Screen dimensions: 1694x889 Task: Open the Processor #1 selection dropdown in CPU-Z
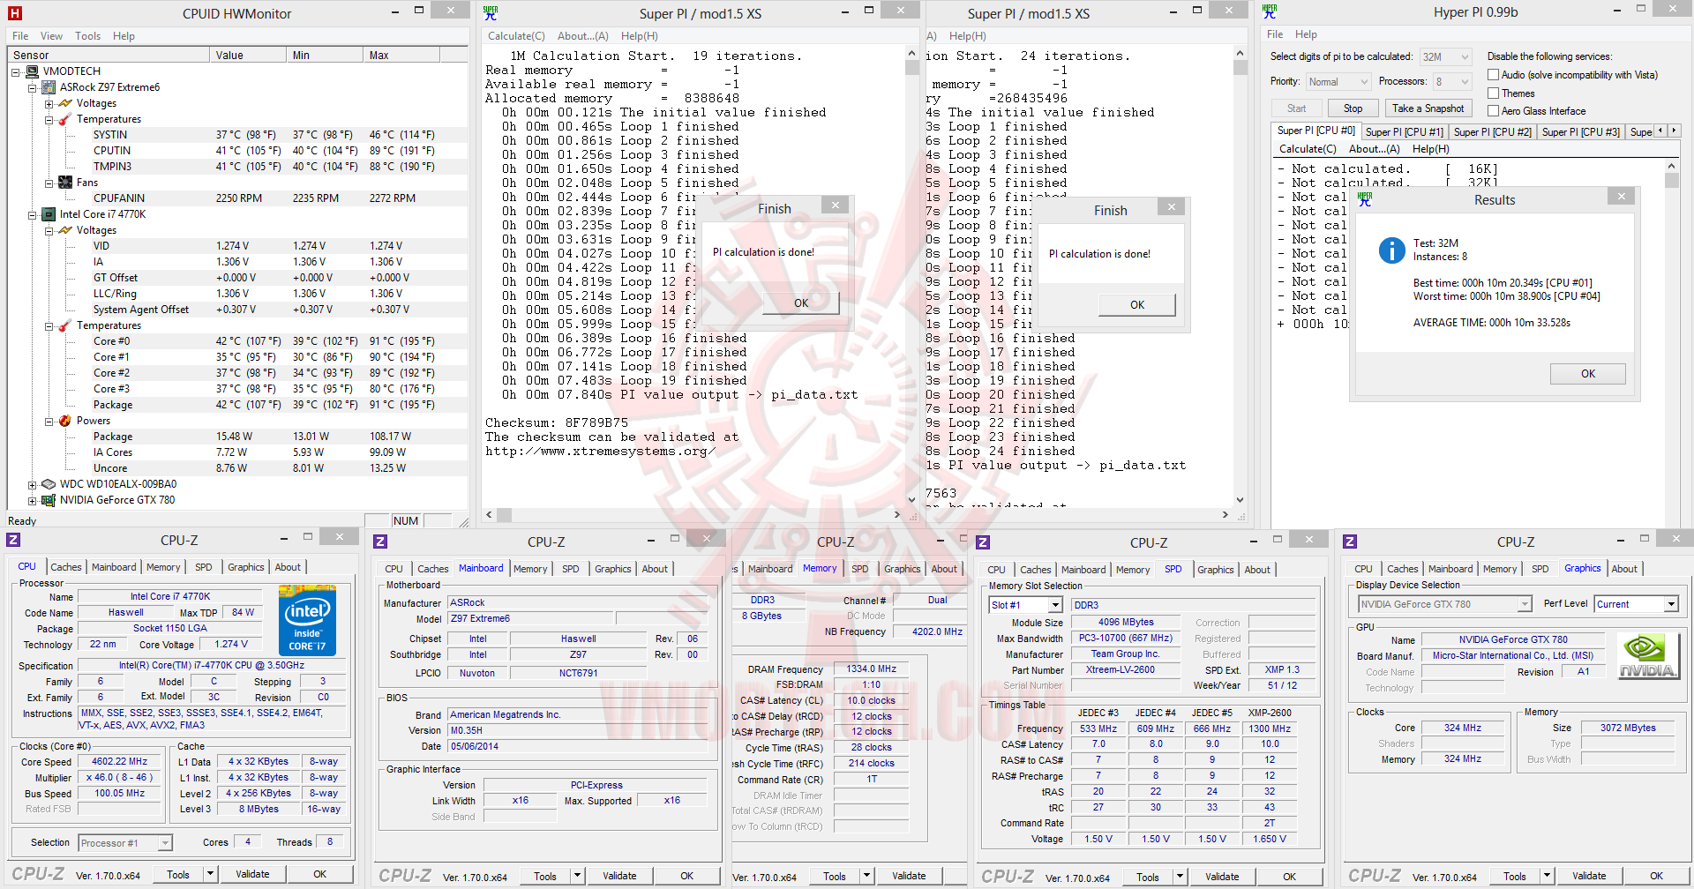(125, 843)
